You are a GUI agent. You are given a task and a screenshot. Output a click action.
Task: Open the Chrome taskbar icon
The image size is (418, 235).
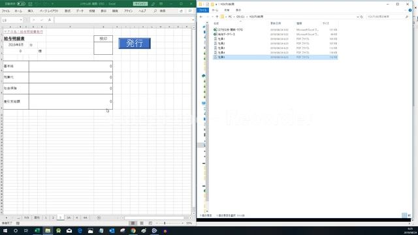133,230
